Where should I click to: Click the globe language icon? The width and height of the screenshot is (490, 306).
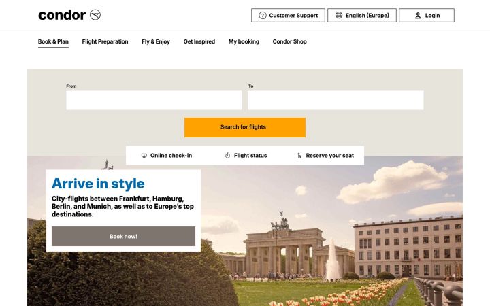click(x=339, y=15)
